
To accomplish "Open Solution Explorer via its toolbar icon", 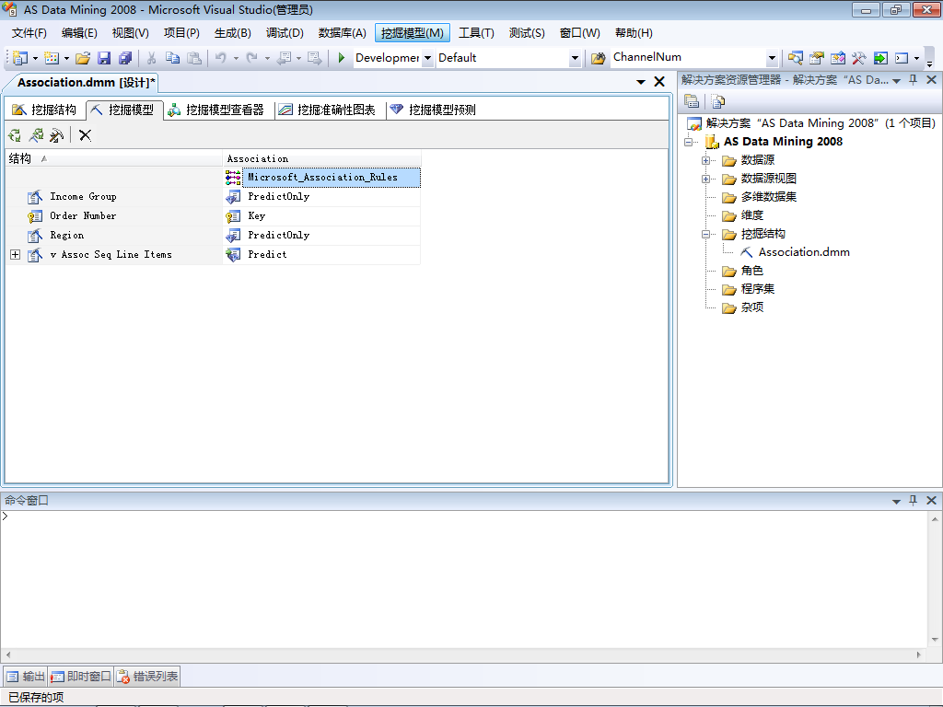I will [795, 58].
